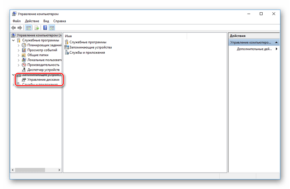Open Help via blue question mark icon
Screen dimensions: 290x189
click(45, 28)
